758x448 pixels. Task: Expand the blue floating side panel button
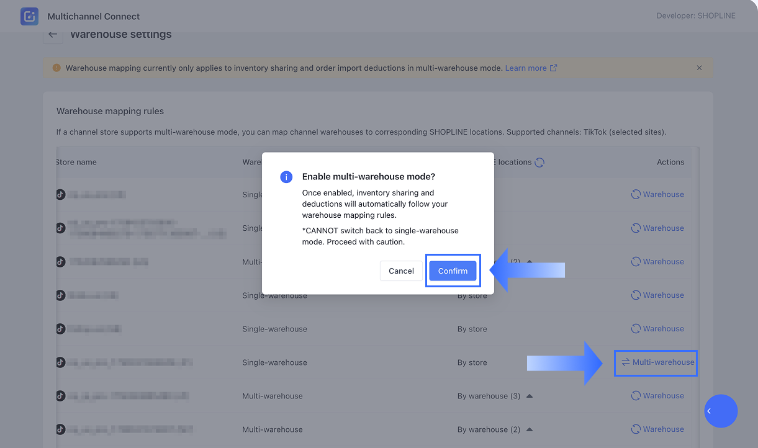(721, 411)
